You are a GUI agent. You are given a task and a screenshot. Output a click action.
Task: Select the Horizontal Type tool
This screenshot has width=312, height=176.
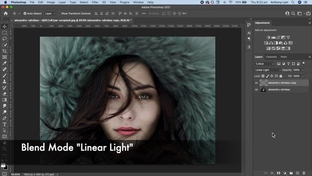click(4, 124)
